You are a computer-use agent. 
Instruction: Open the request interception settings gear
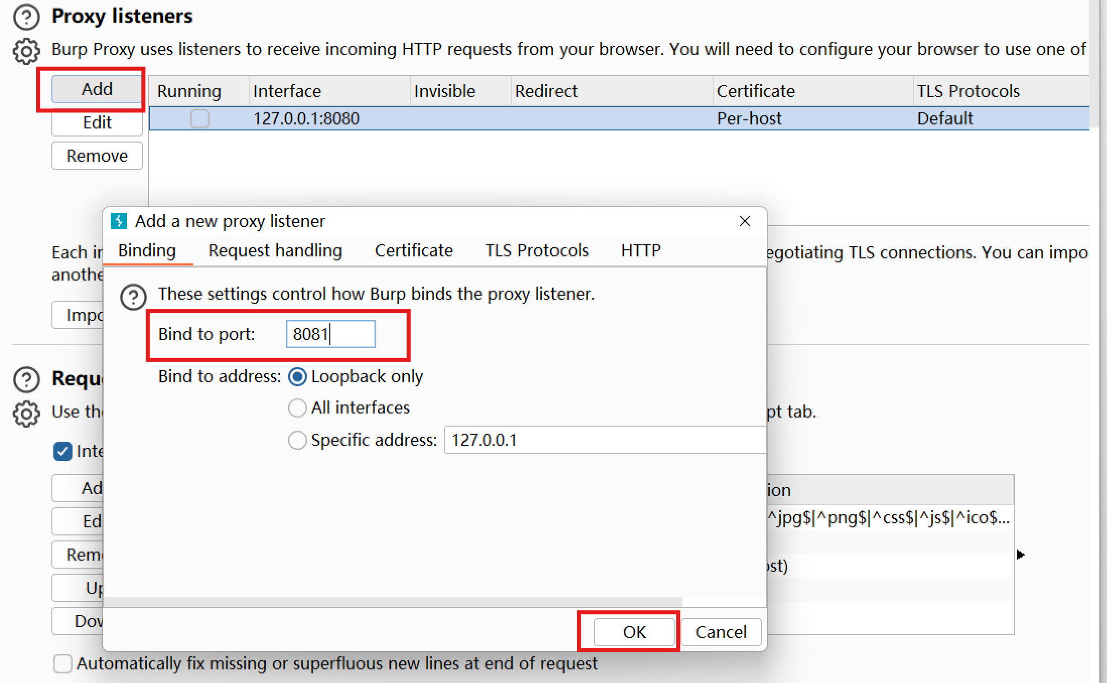(26, 414)
